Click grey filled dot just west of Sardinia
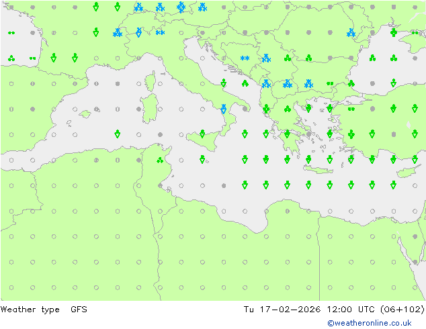This screenshot has height=329, width=426. click(139, 109)
